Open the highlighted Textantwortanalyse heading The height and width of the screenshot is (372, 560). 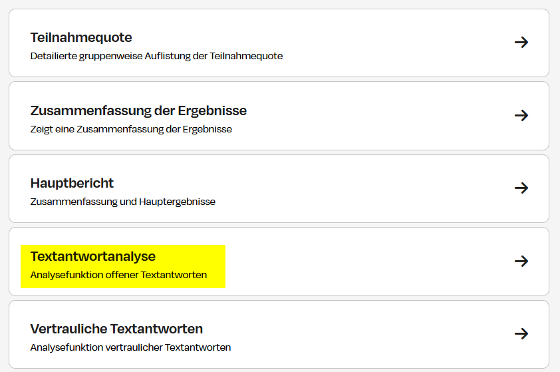pos(93,256)
